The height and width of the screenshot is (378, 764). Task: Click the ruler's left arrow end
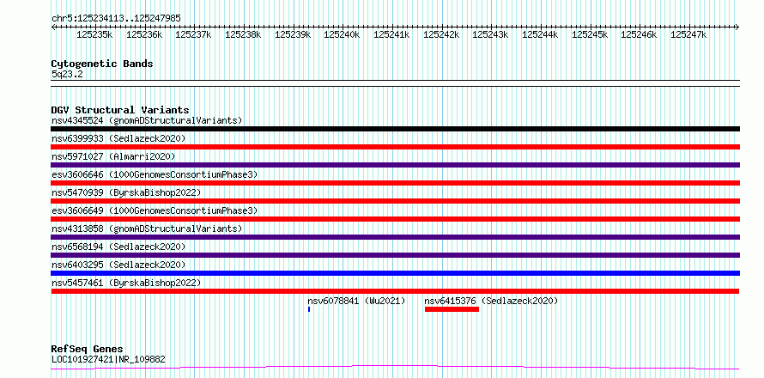[53, 27]
